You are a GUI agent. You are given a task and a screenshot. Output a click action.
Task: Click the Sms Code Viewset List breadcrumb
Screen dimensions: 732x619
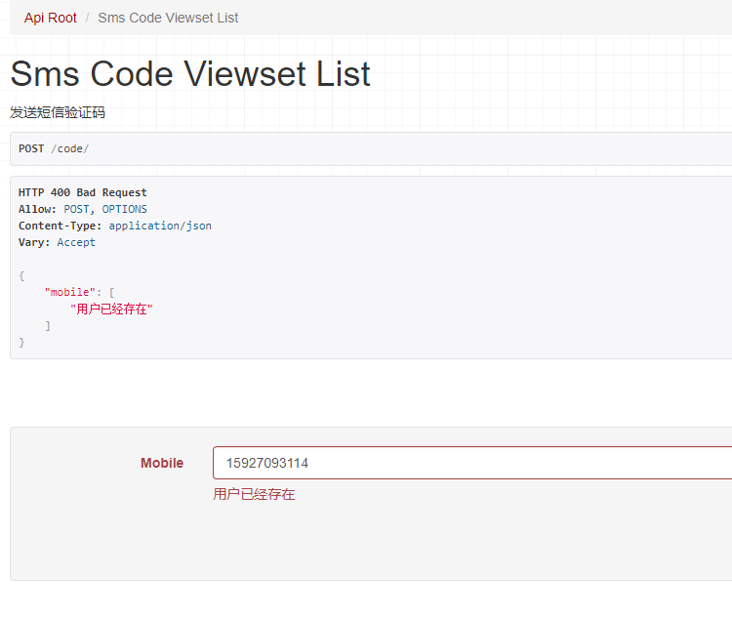pos(168,18)
